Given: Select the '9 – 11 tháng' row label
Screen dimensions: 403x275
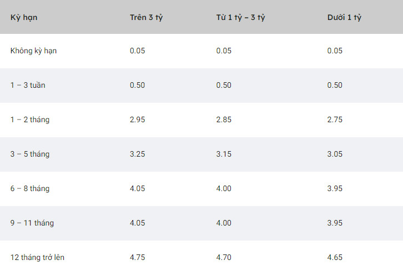Looking at the screenshot, I should pos(32,223).
